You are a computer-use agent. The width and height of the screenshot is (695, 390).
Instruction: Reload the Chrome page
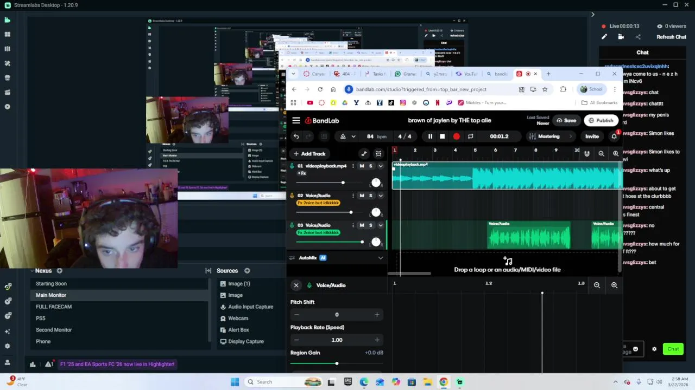[320, 89]
